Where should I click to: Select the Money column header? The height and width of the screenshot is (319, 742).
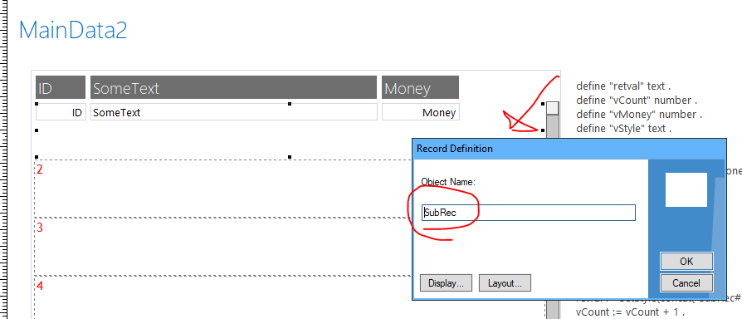[x=420, y=87]
